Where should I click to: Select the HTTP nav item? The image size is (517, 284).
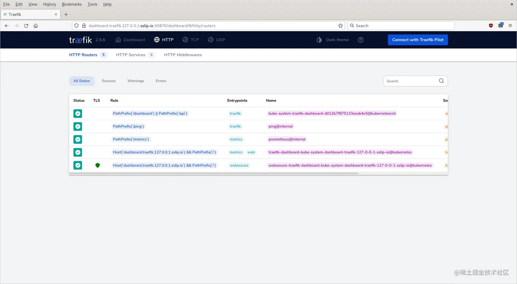coord(164,40)
